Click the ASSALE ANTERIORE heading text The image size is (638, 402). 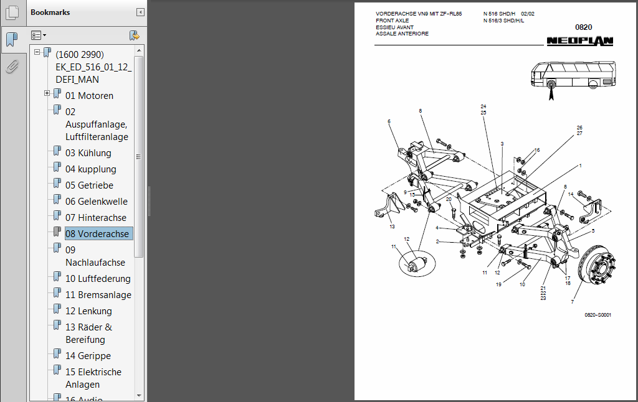402,34
